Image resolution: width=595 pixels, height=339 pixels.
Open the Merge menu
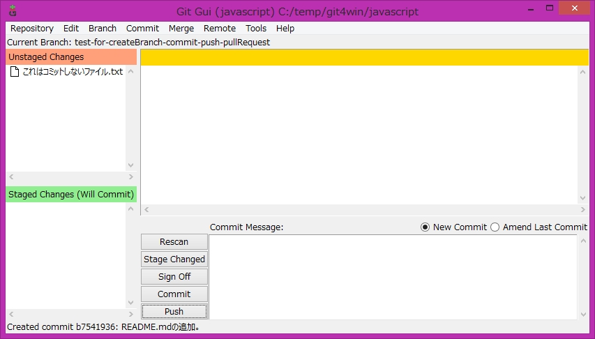pos(181,29)
